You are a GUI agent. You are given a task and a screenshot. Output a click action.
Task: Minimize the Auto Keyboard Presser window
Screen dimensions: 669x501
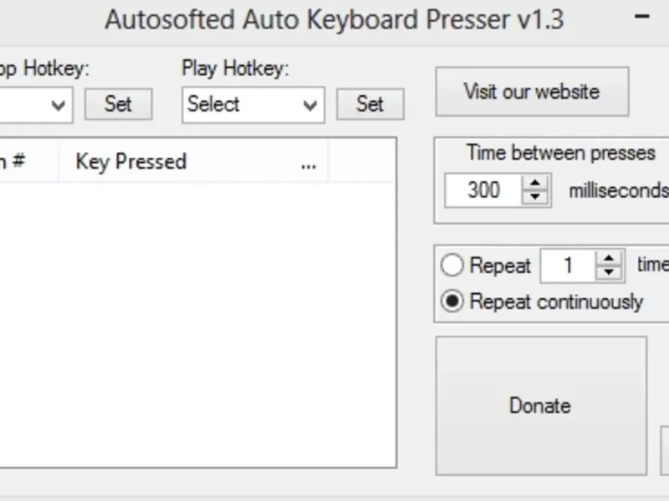pyautogui.click(x=641, y=17)
